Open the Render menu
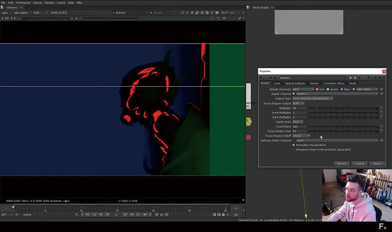This screenshot has height=232, width=392. click(49, 3)
